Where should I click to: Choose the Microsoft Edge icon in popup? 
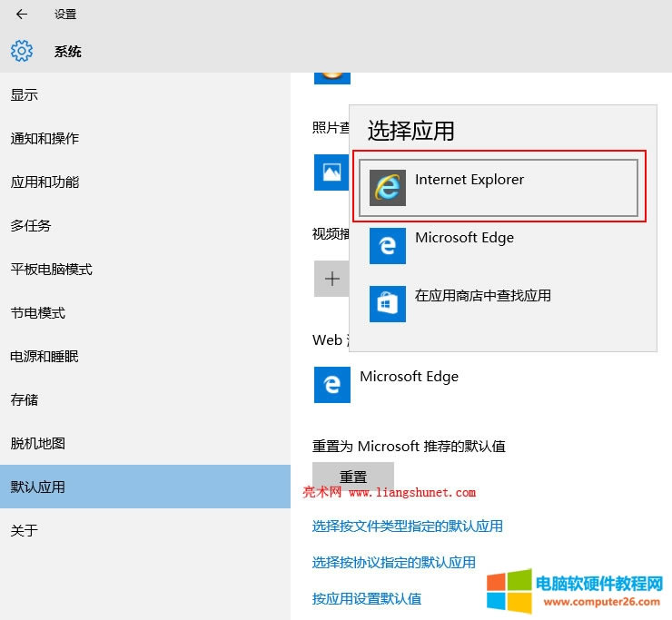point(388,246)
